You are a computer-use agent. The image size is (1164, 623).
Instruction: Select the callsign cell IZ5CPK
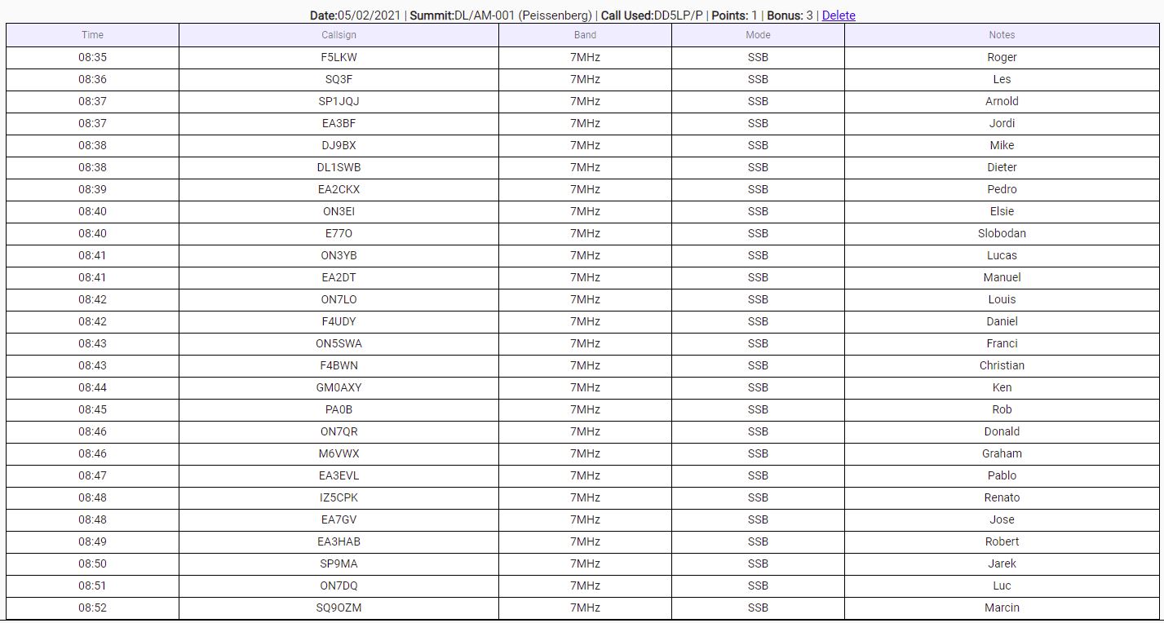[339, 498]
